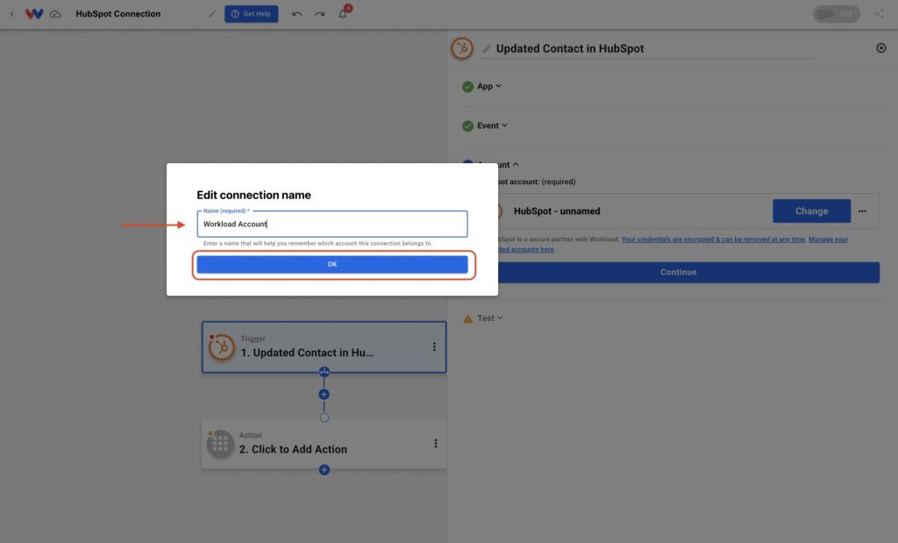Open the credentials are encrypted link
Image resolution: width=898 pixels, height=543 pixels.
(x=713, y=239)
